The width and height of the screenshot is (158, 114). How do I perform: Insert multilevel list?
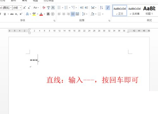click(73, 8)
